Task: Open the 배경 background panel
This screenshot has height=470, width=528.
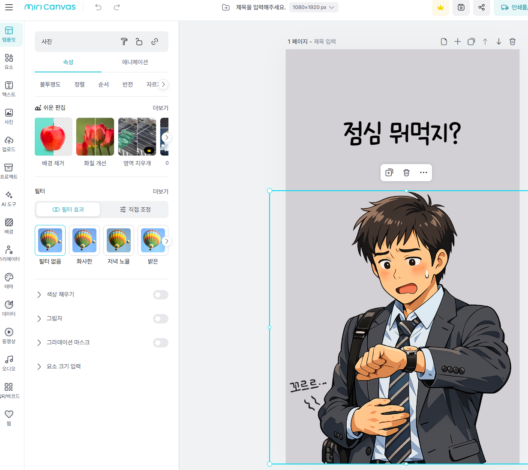Action: (9, 226)
